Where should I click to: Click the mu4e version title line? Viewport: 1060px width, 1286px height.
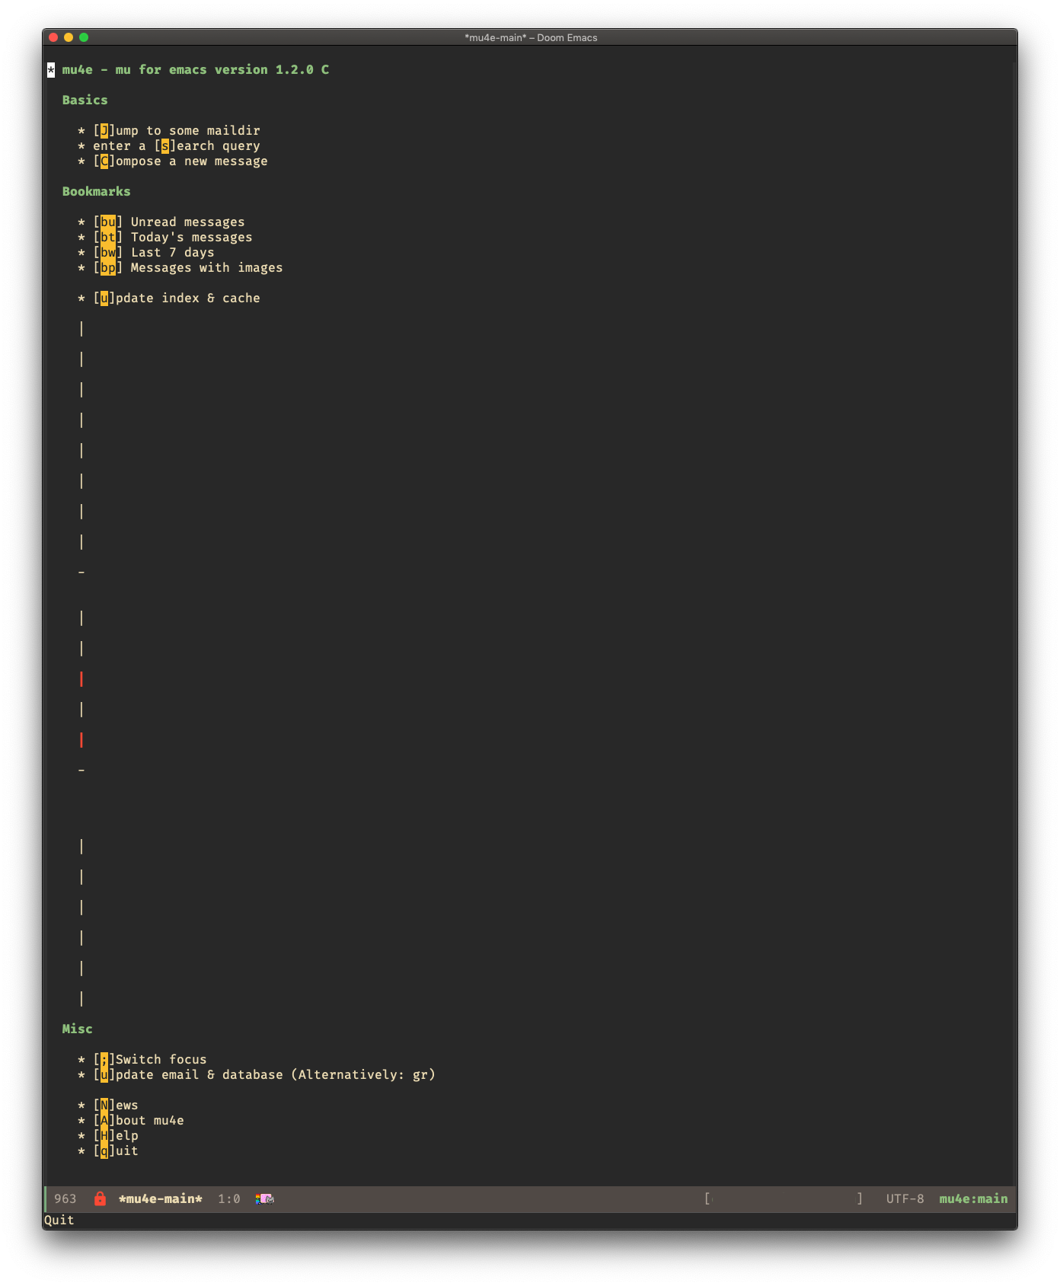coord(196,69)
